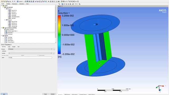The width and height of the screenshot is (169, 95).
Task: Toggle the viewer Highlighting icon
Action: click(73, 4)
